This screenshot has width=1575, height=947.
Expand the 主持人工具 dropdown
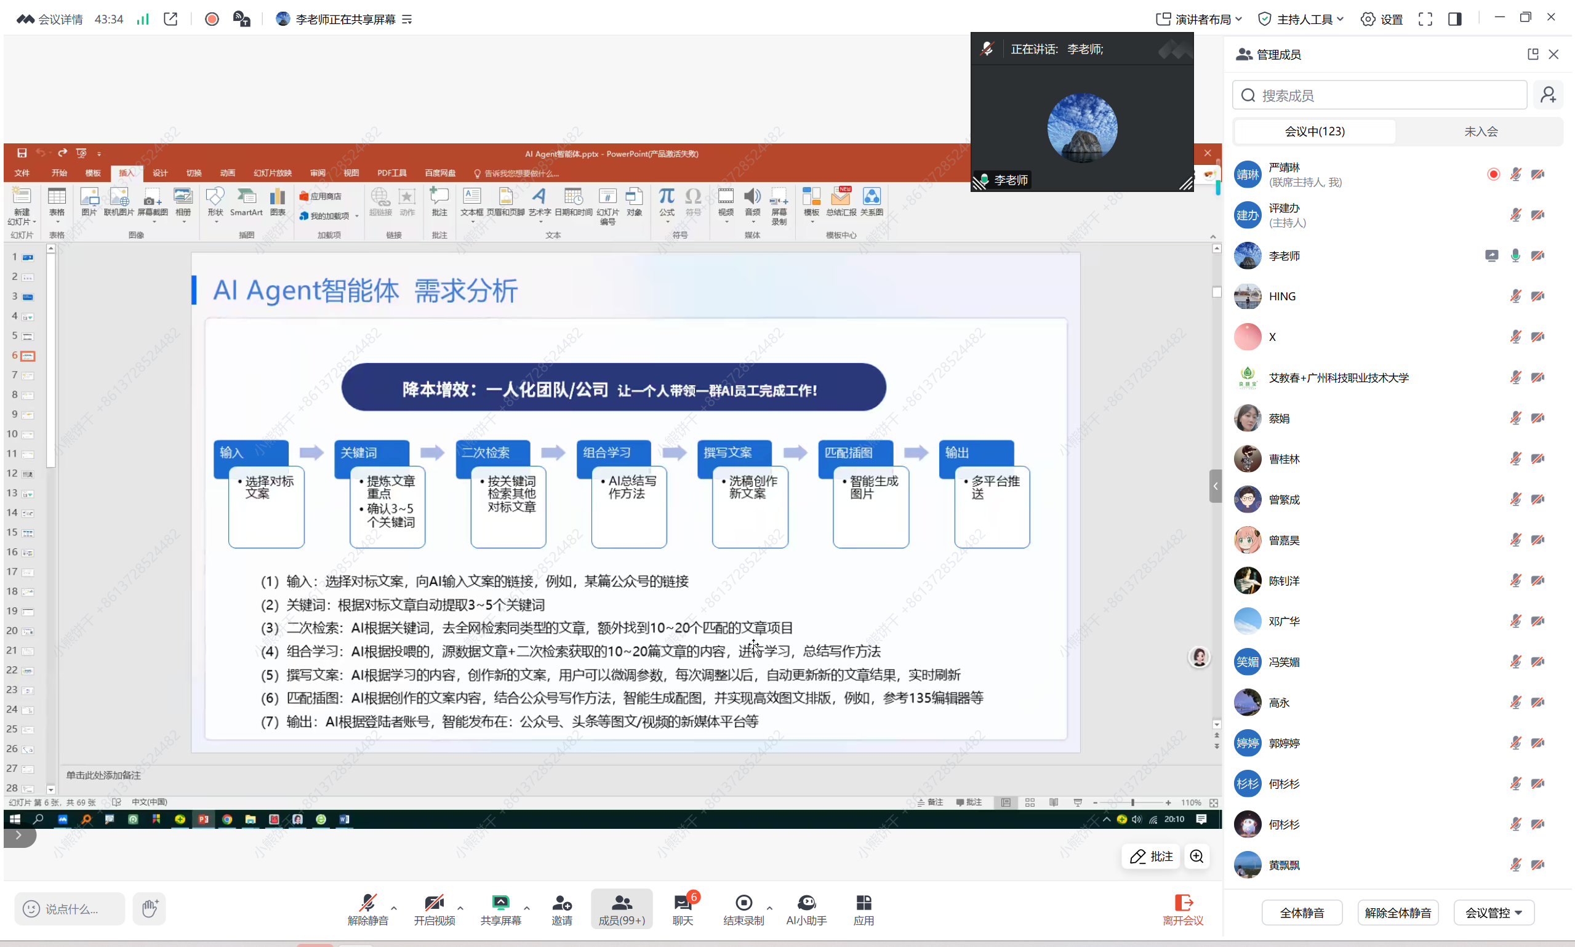pos(1300,18)
